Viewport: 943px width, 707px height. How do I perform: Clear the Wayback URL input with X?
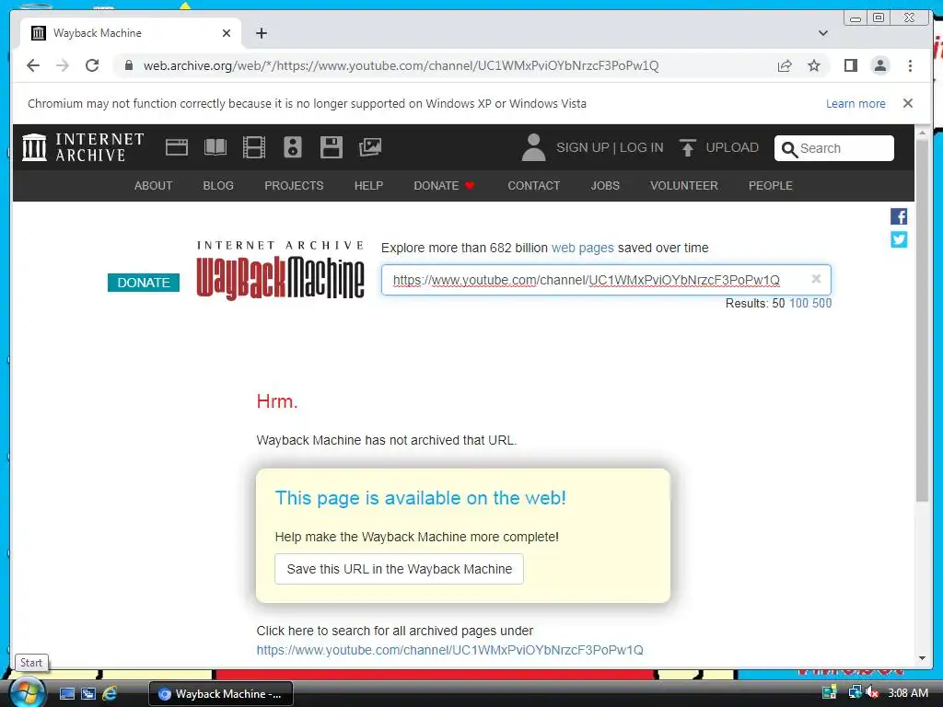point(816,279)
